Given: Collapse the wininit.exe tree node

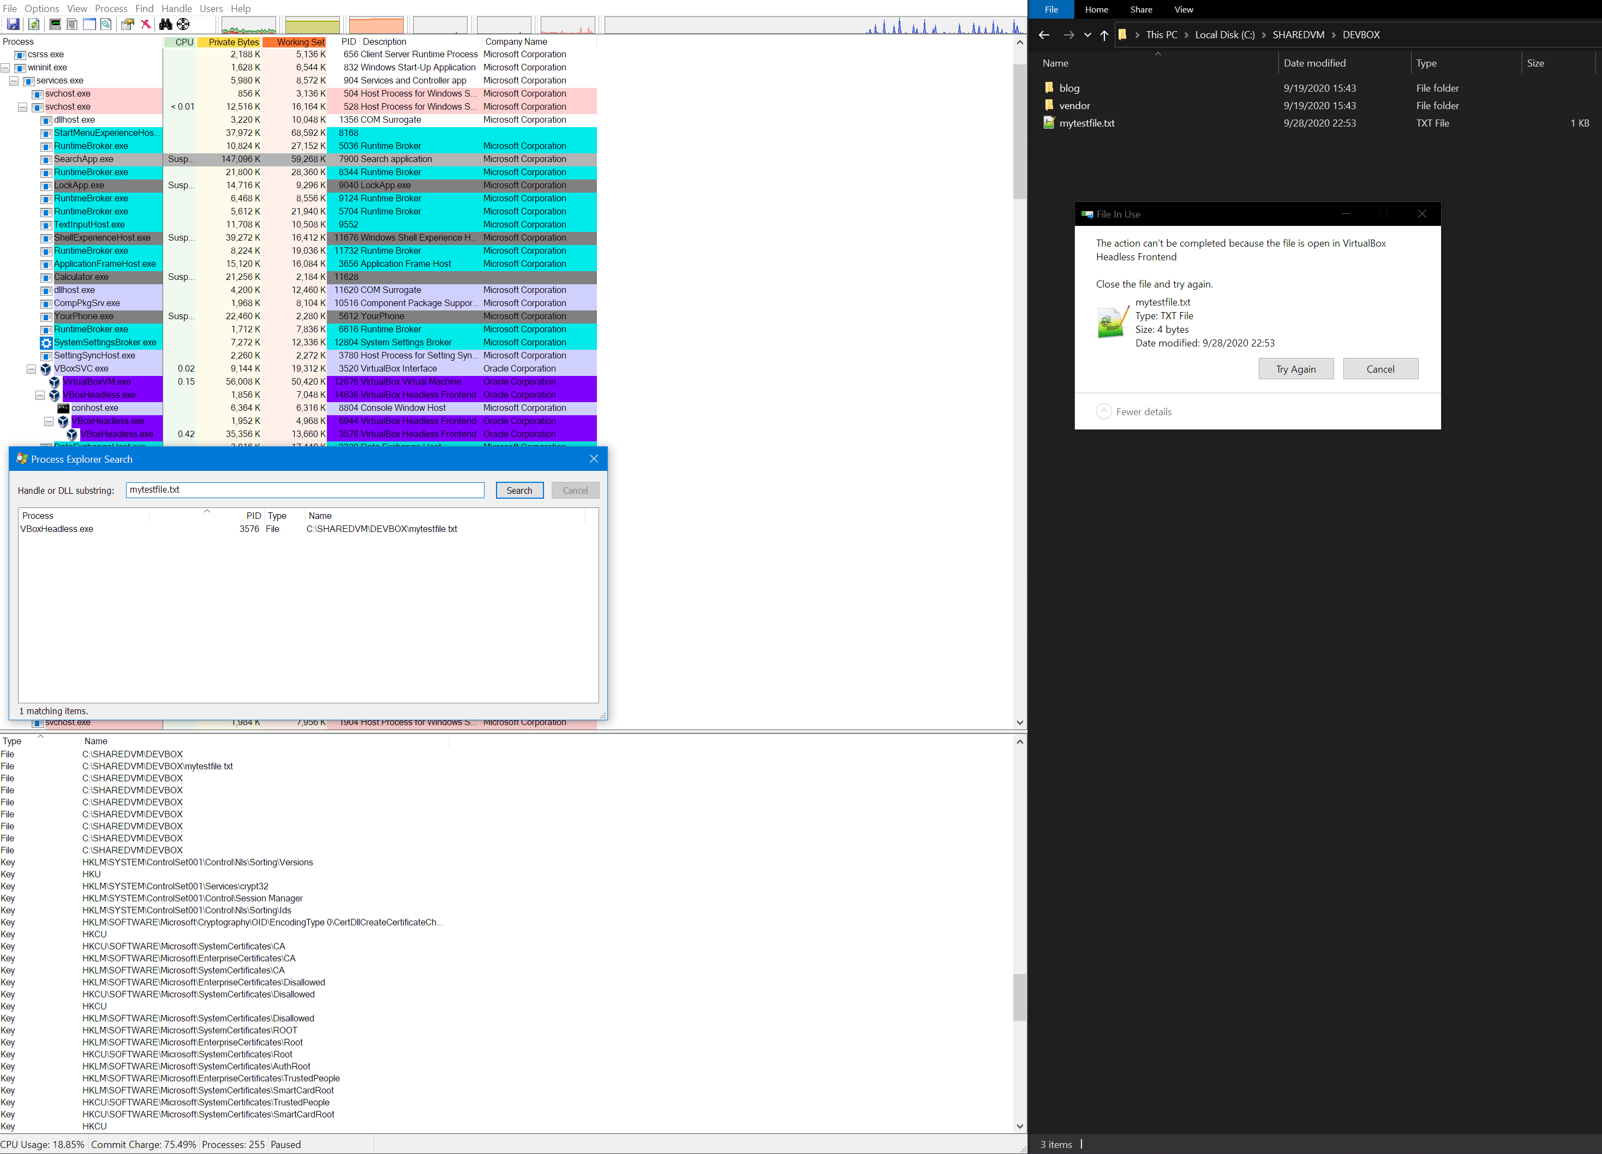Looking at the screenshot, I should click(x=5, y=68).
